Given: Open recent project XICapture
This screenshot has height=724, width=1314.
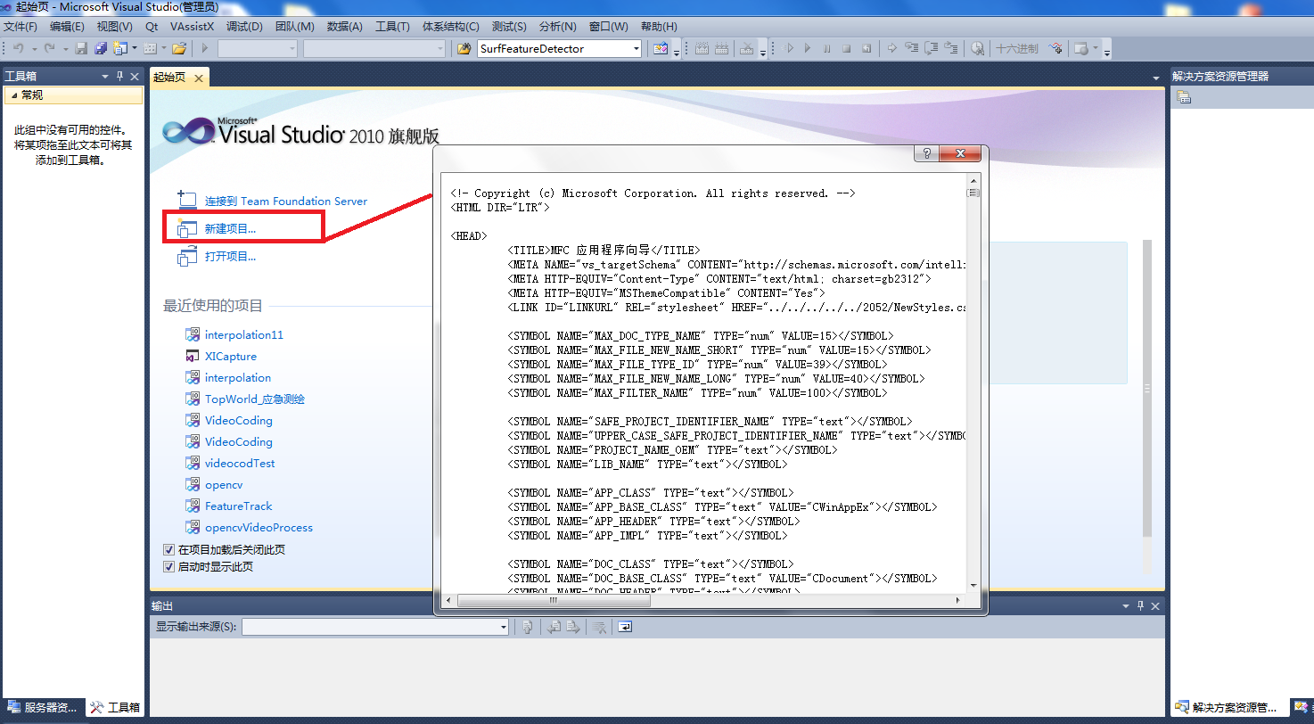Looking at the screenshot, I should click(231, 357).
